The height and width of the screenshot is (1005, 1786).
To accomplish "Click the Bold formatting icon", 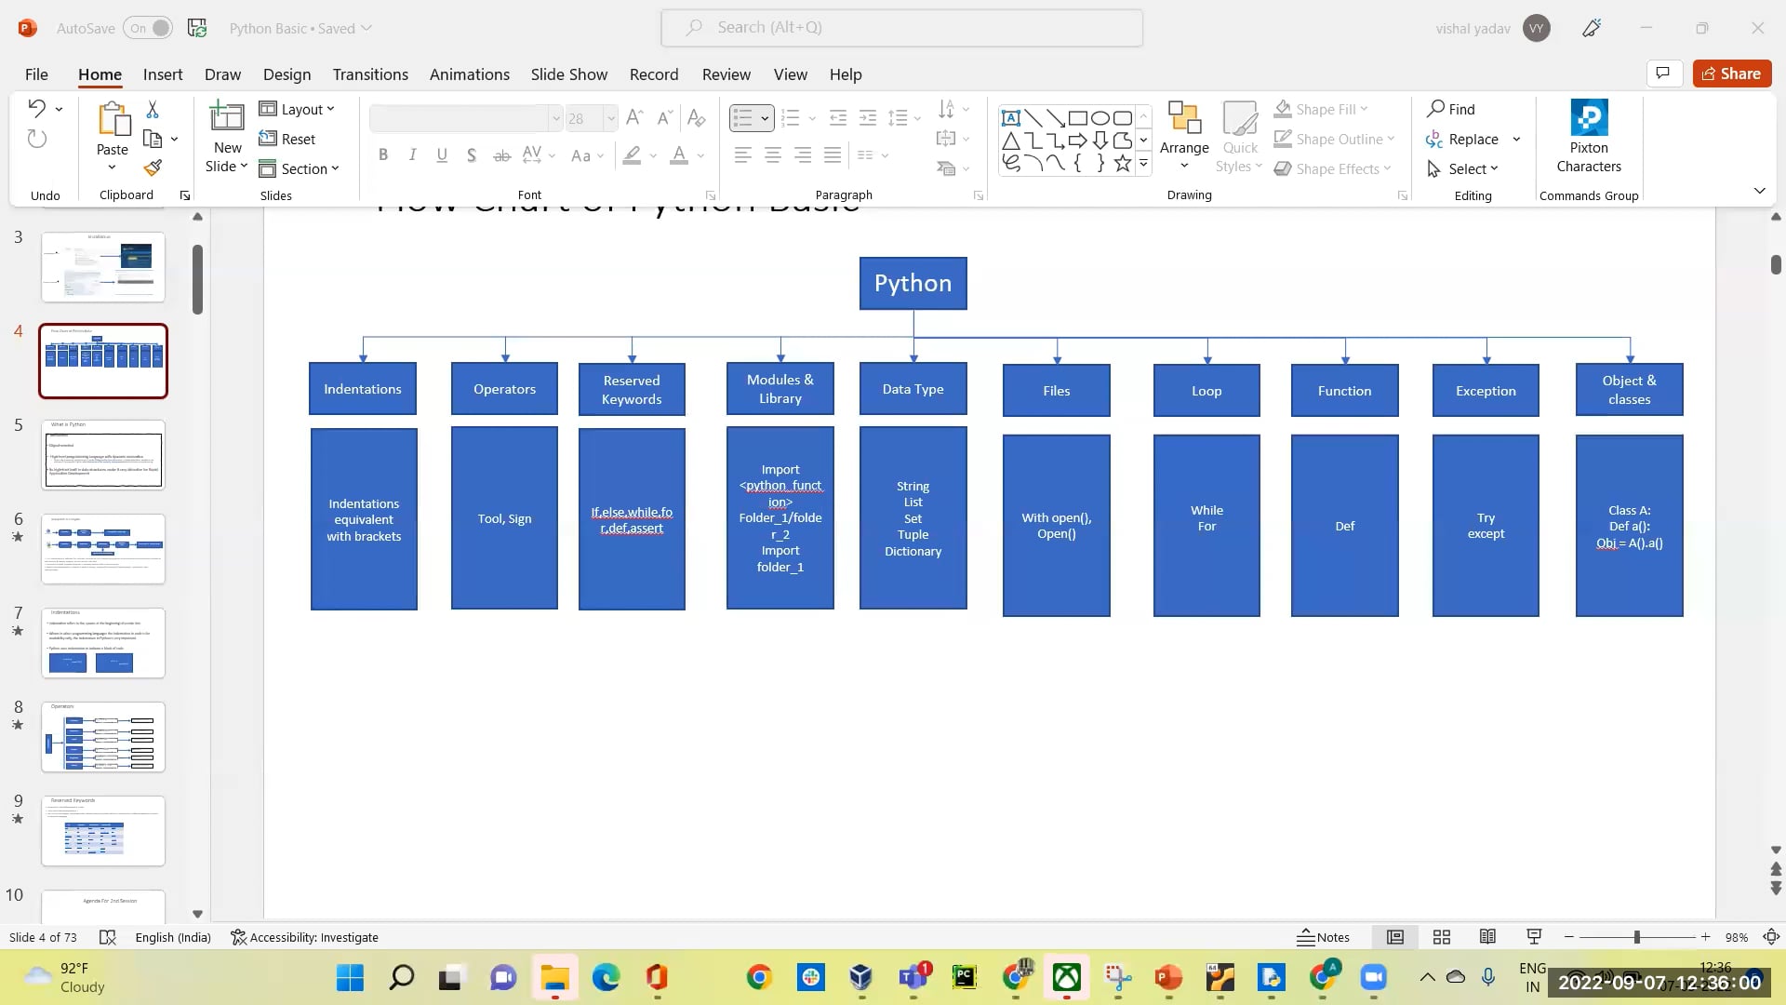I will [382, 155].
